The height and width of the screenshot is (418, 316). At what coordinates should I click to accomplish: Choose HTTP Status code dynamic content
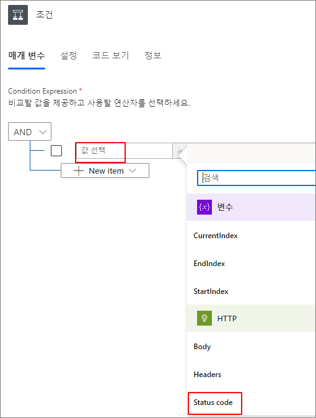click(x=213, y=402)
